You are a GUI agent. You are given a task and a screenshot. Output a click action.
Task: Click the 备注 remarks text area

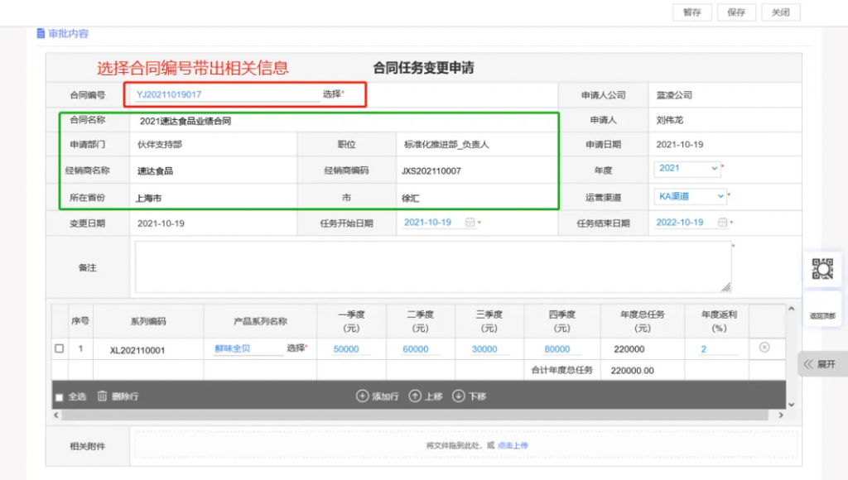pos(432,266)
